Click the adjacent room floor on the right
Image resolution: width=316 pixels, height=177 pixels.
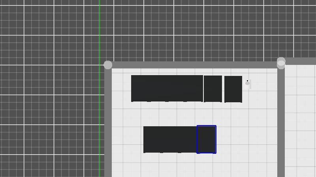(x=300, y=118)
